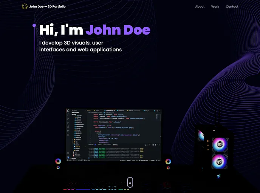The image size is (260, 193).
Task: Click the "I develop 3D visuals" subtitle text
Action: click(x=80, y=46)
